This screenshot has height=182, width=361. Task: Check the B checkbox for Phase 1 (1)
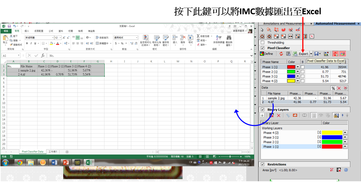click(x=303, y=67)
